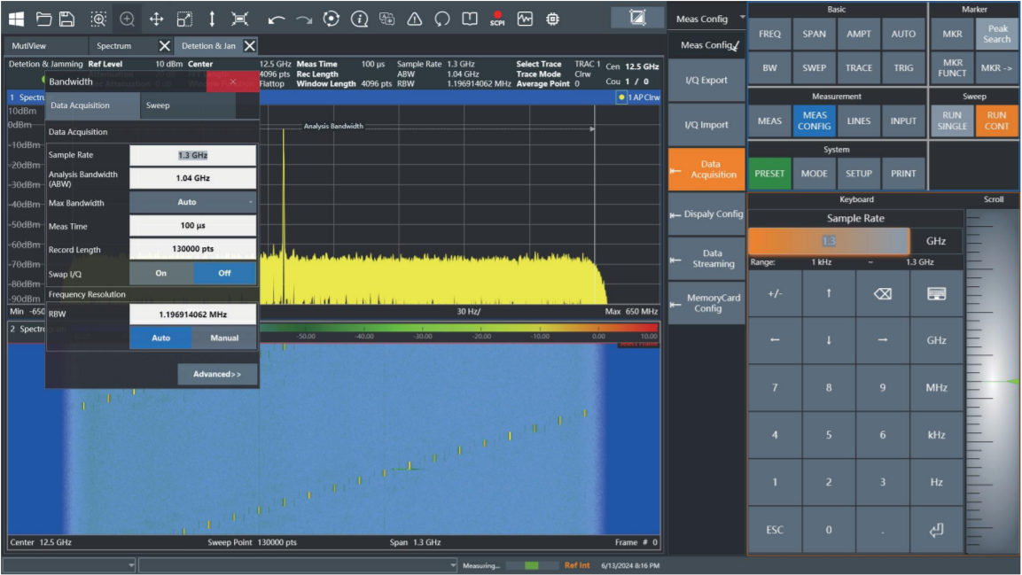
Task: Click the overlapping-screens icon in toolbar
Action: point(387,19)
